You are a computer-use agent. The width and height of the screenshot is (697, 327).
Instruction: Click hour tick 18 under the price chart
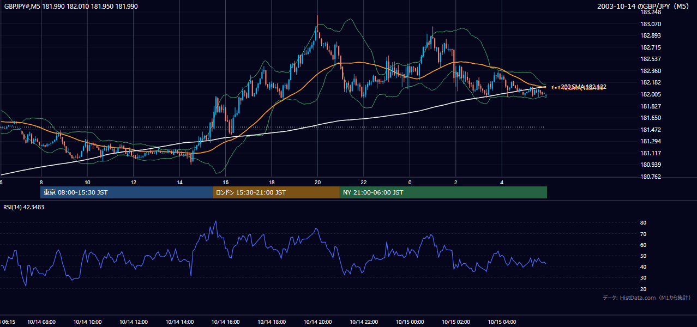(x=272, y=182)
